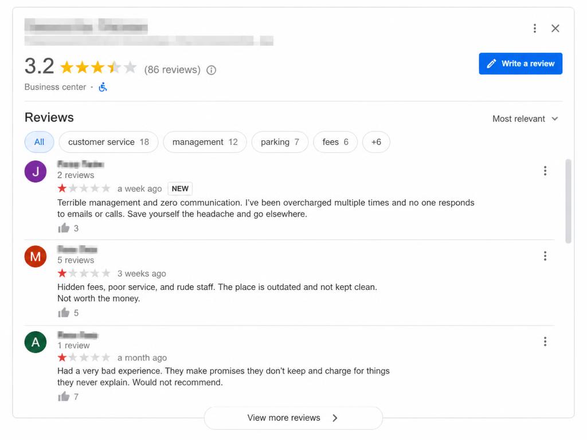The width and height of the screenshot is (587, 440).
Task: Open options menu for reviewer A's review
Action: point(545,341)
